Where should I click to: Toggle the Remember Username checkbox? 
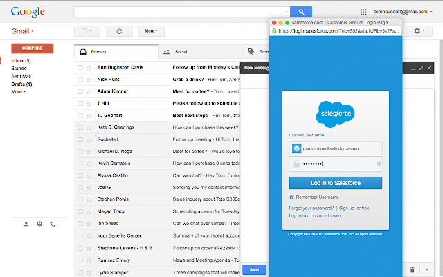291,197
